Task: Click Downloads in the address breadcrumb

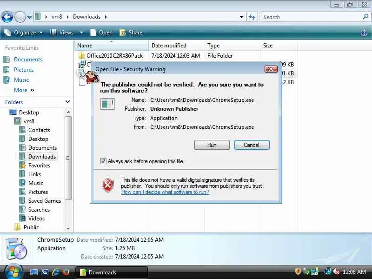Action: pos(86,17)
